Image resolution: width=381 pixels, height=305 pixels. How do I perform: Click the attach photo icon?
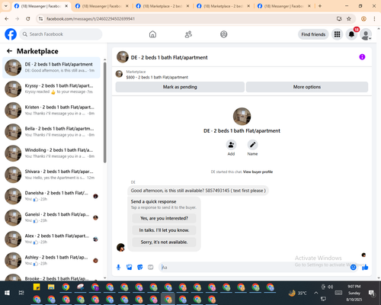tap(130, 267)
